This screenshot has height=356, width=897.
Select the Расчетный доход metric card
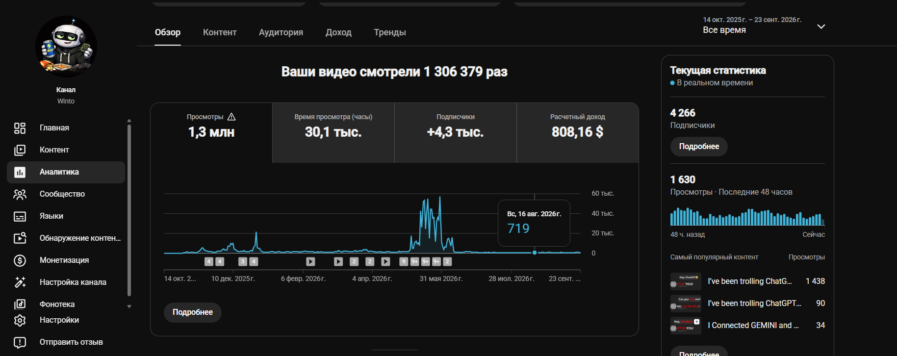coord(578,132)
